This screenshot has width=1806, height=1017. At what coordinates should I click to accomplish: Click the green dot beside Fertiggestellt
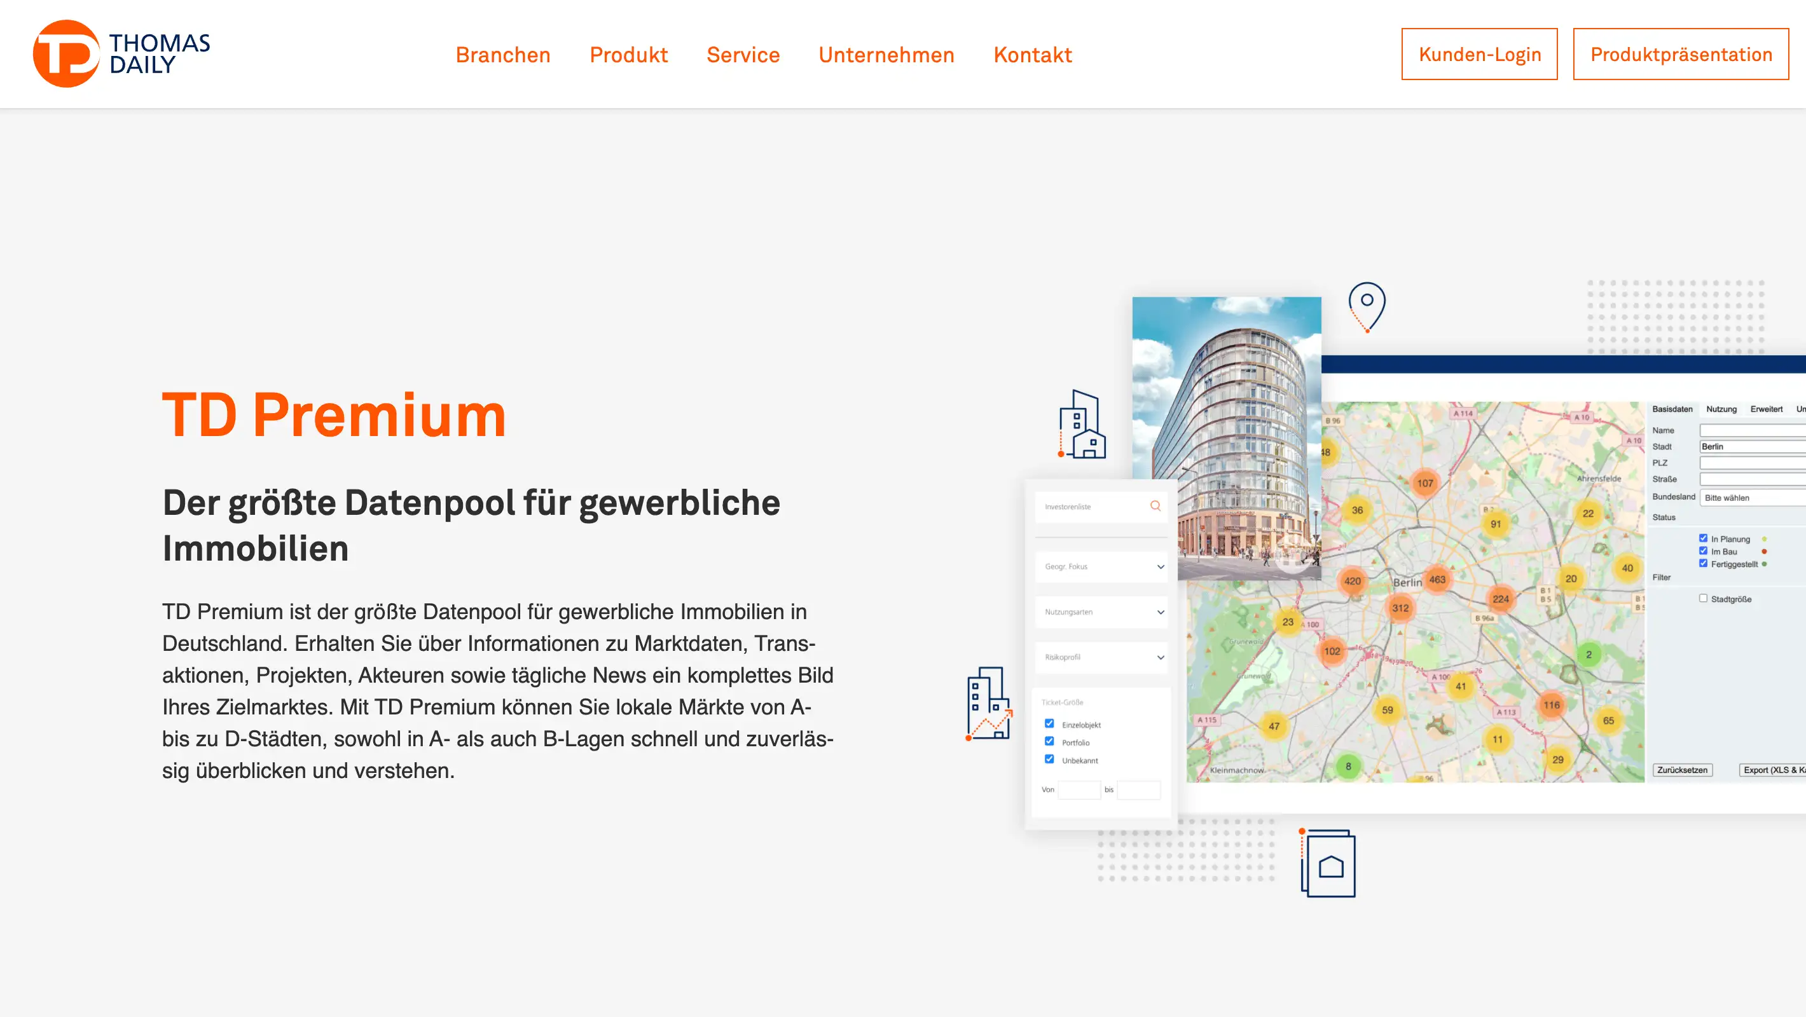(x=1764, y=564)
